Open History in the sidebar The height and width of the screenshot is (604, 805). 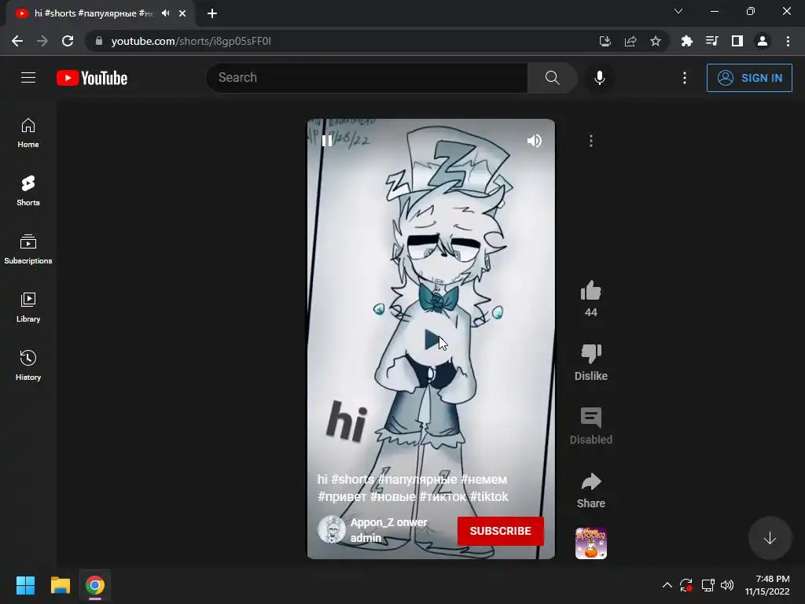tap(28, 365)
